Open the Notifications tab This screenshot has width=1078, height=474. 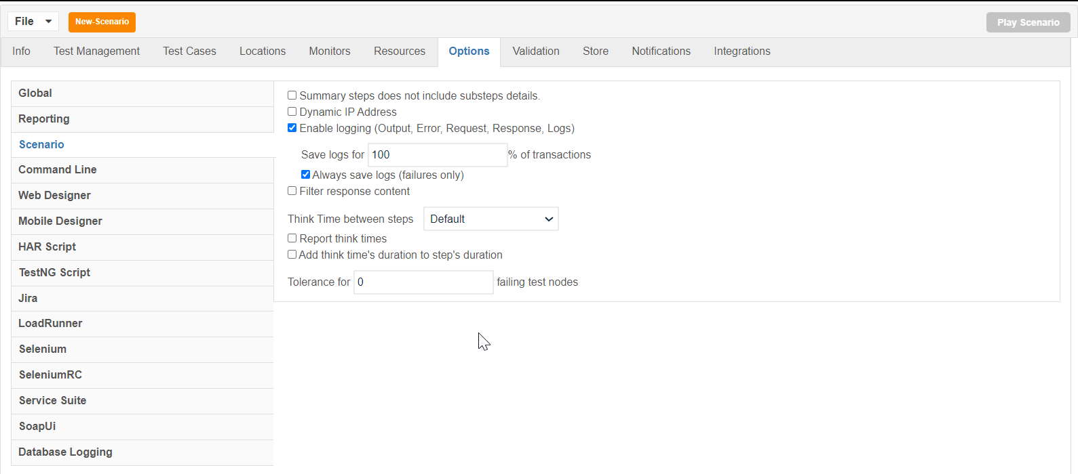tap(661, 51)
